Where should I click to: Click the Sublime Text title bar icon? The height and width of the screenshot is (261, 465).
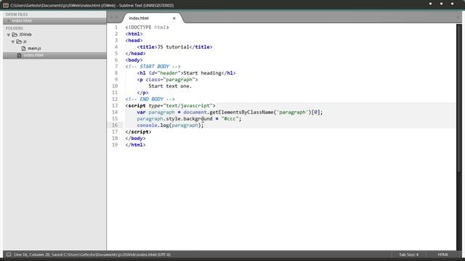tap(6, 5)
